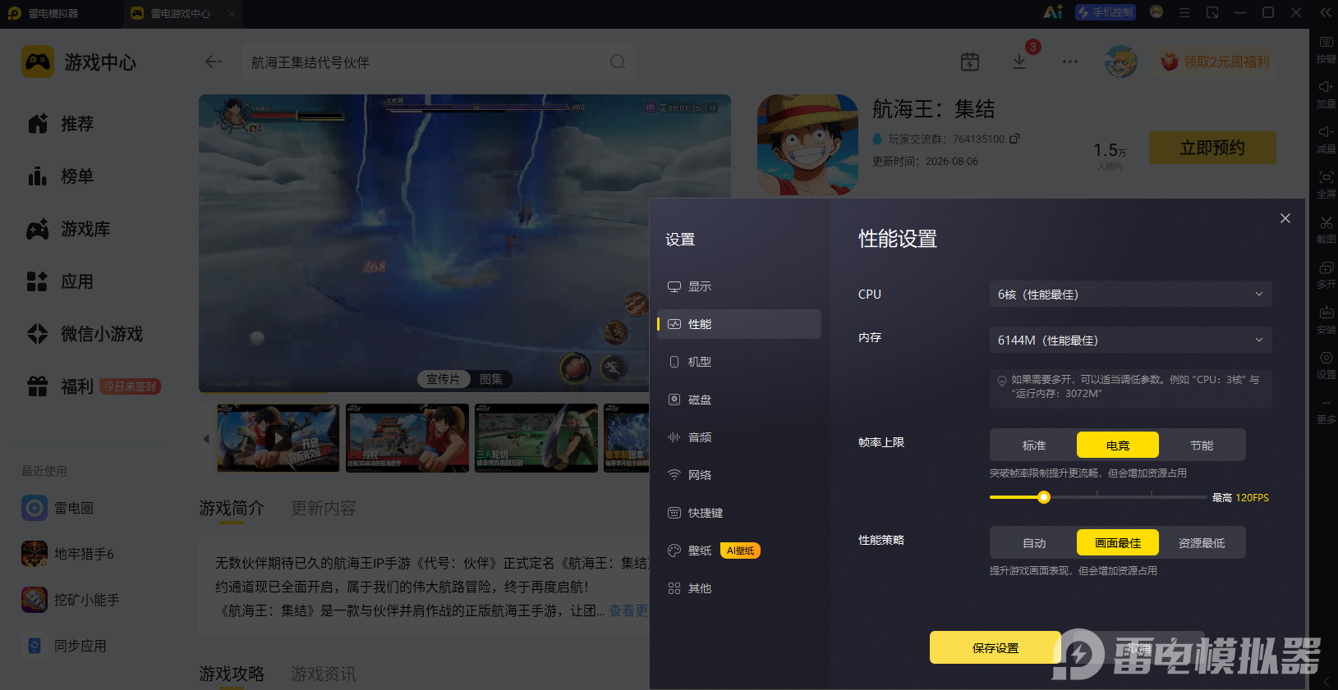The image size is (1338, 690).
Task: Open 更多 more tools in the right sidebar
Action: [x=1326, y=410]
